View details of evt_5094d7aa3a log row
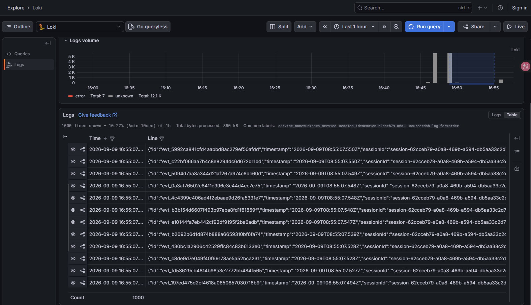 point(73,174)
